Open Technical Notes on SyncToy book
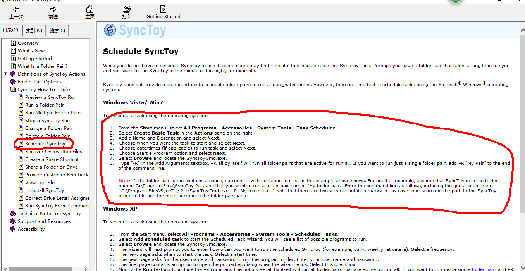Screen dimensions: 525x271 tap(49, 214)
